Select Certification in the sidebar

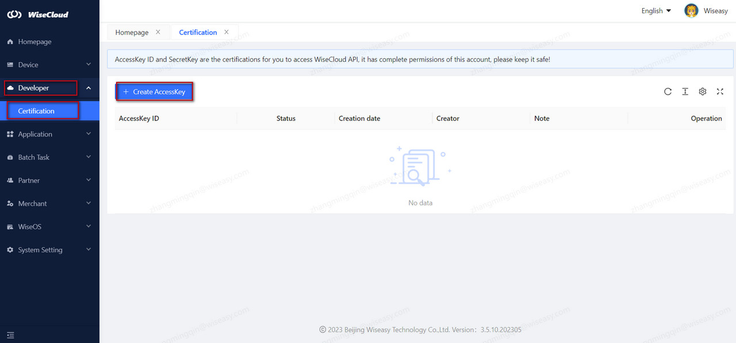[x=36, y=111]
